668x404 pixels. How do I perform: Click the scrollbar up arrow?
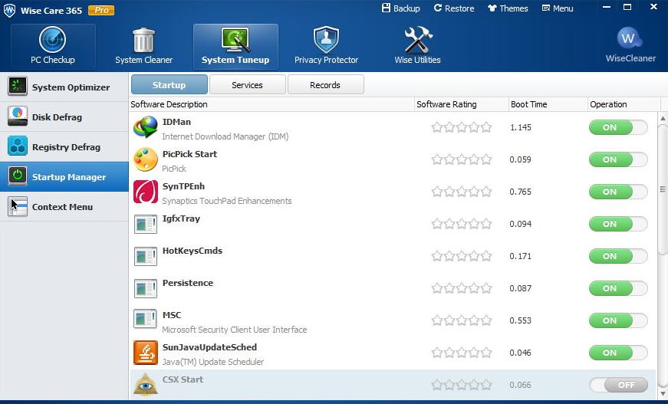coord(663,117)
